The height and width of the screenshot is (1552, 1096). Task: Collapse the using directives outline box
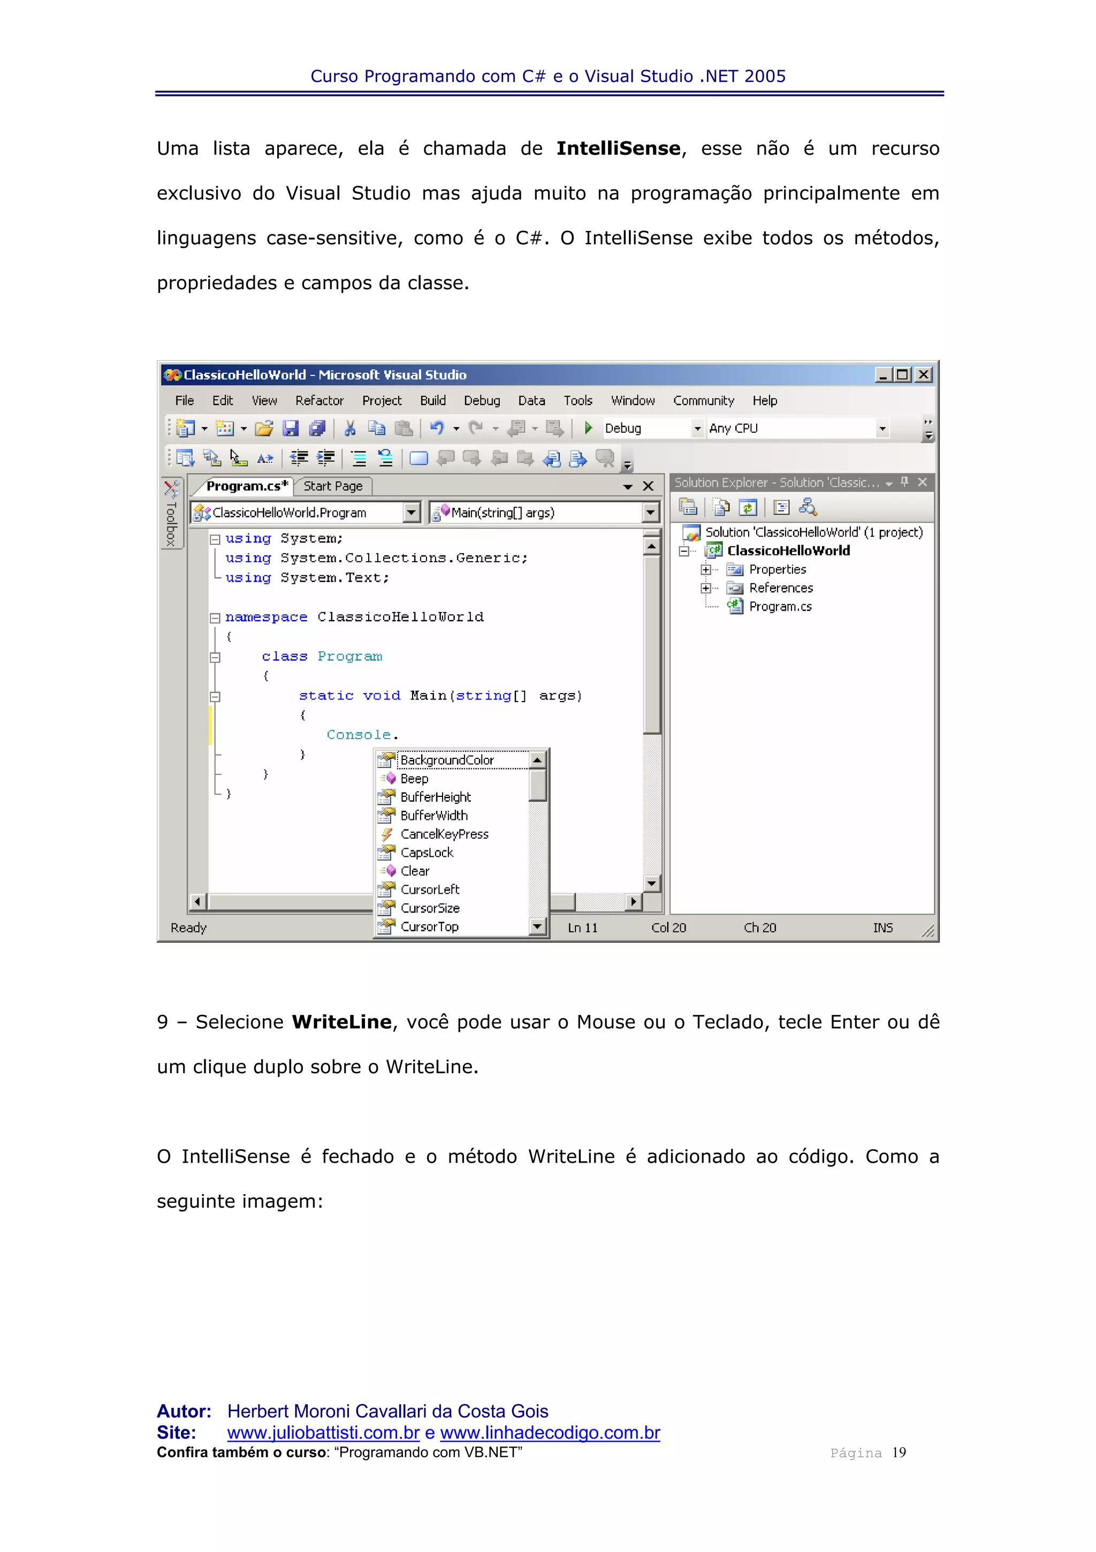pyautogui.click(x=215, y=539)
